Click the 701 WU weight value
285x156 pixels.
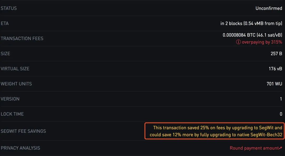coord(274,84)
